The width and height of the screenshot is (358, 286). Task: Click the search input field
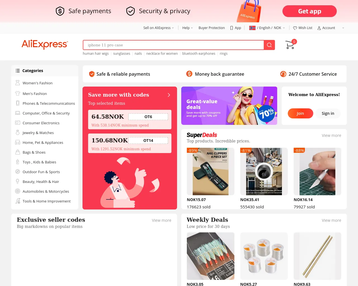coord(173,45)
